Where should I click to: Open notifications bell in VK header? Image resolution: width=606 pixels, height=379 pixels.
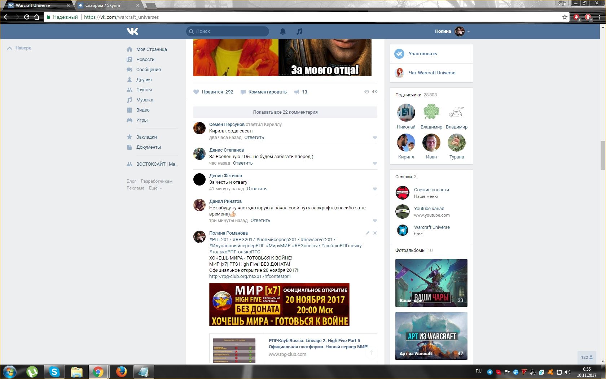tap(283, 31)
